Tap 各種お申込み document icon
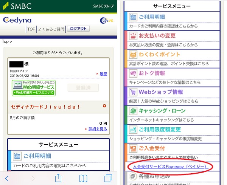The height and width of the screenshot is (185, 227). pyautogui.click(x=133, y=176)
